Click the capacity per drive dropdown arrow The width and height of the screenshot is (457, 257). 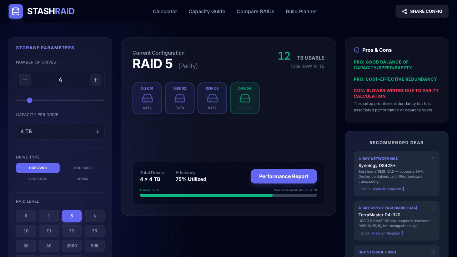(x=97, y=131)
